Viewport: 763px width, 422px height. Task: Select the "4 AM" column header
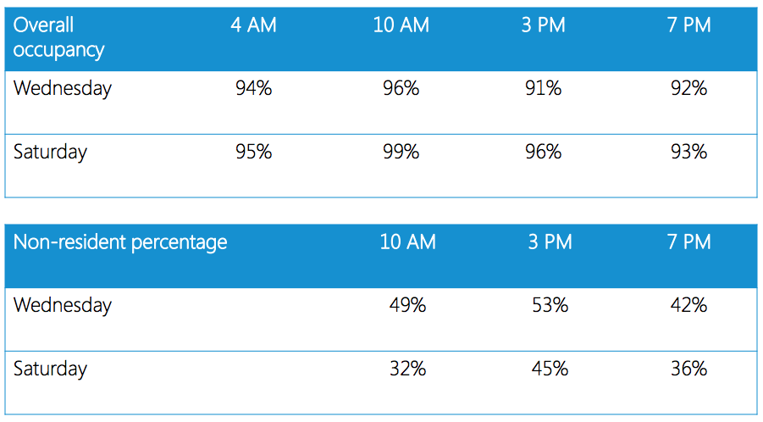[x=254, y=25]
